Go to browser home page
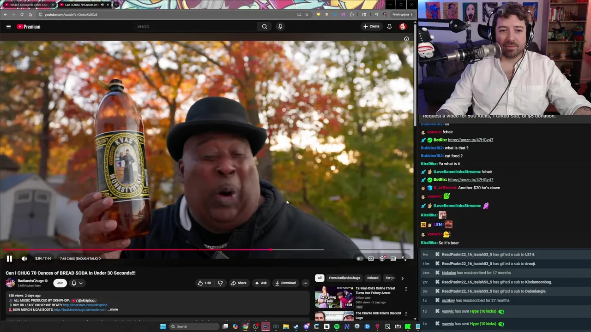The width and height of the screenshot is (591, 332). coord(30,14)
